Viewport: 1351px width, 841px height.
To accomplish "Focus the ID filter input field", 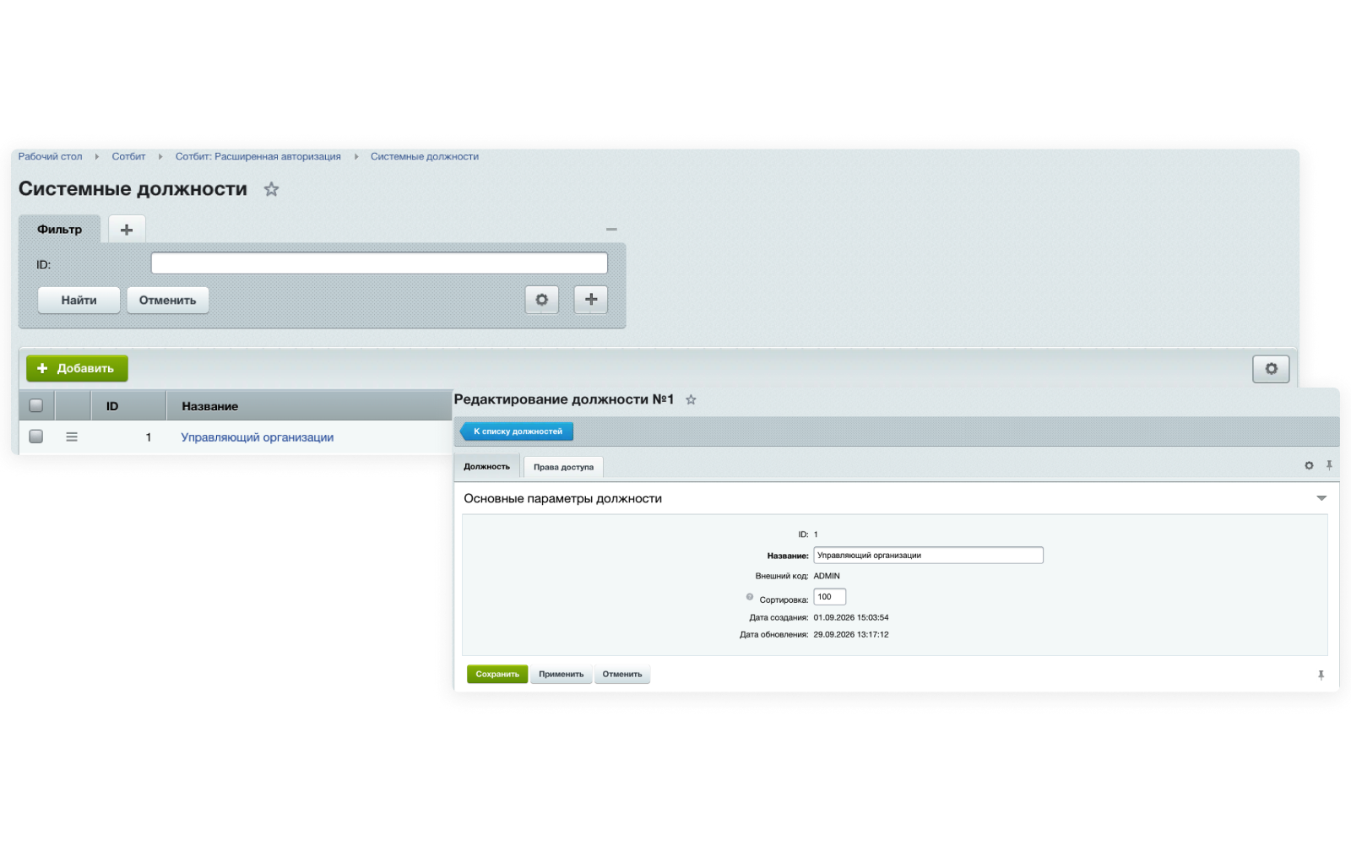I will (379, 263).
